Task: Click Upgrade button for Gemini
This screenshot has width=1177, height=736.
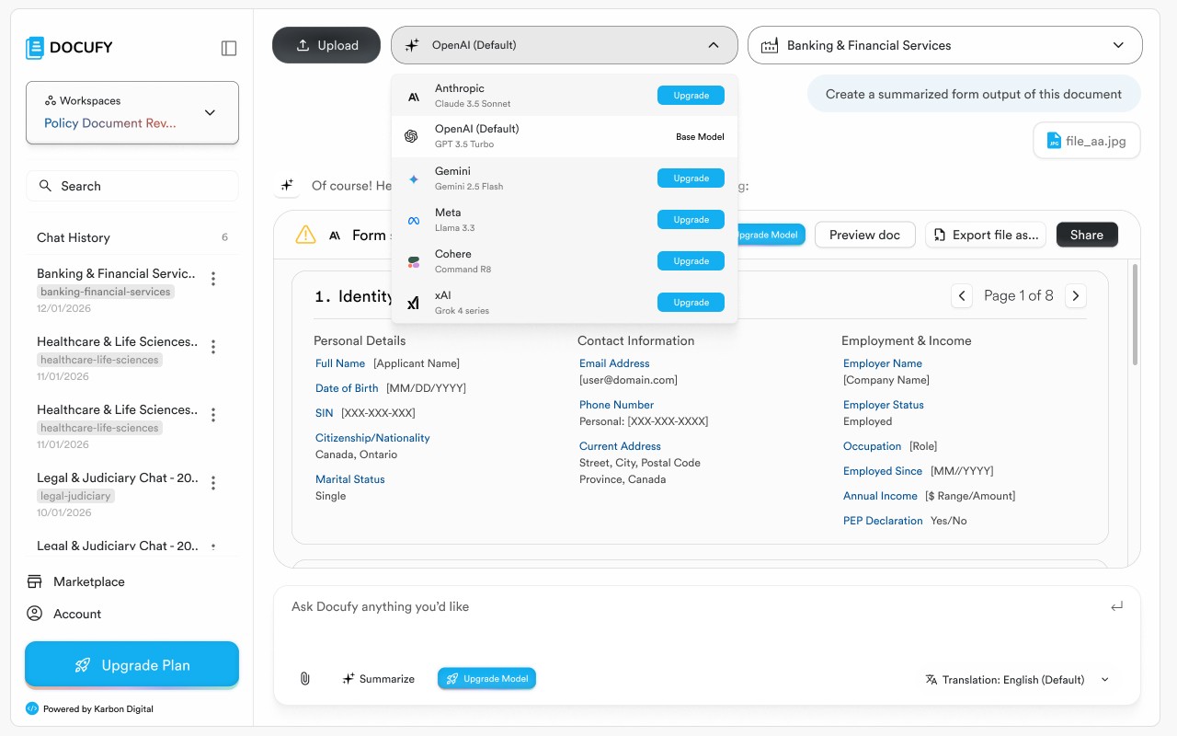Action: click(x=691, y=178)
